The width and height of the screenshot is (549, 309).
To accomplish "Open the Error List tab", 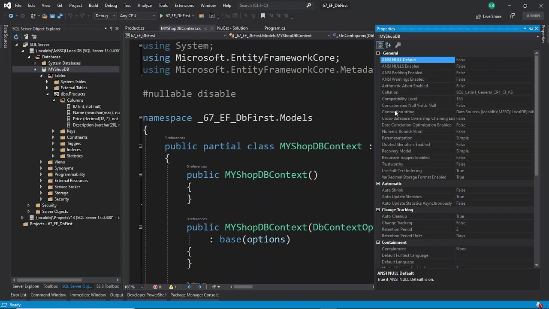I will click(x=18, y=295).
